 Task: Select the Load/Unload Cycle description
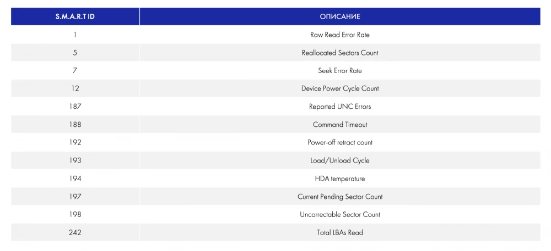point(339,160)
